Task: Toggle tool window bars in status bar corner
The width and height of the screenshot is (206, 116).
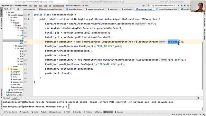Action: click(x=1, y=115)
